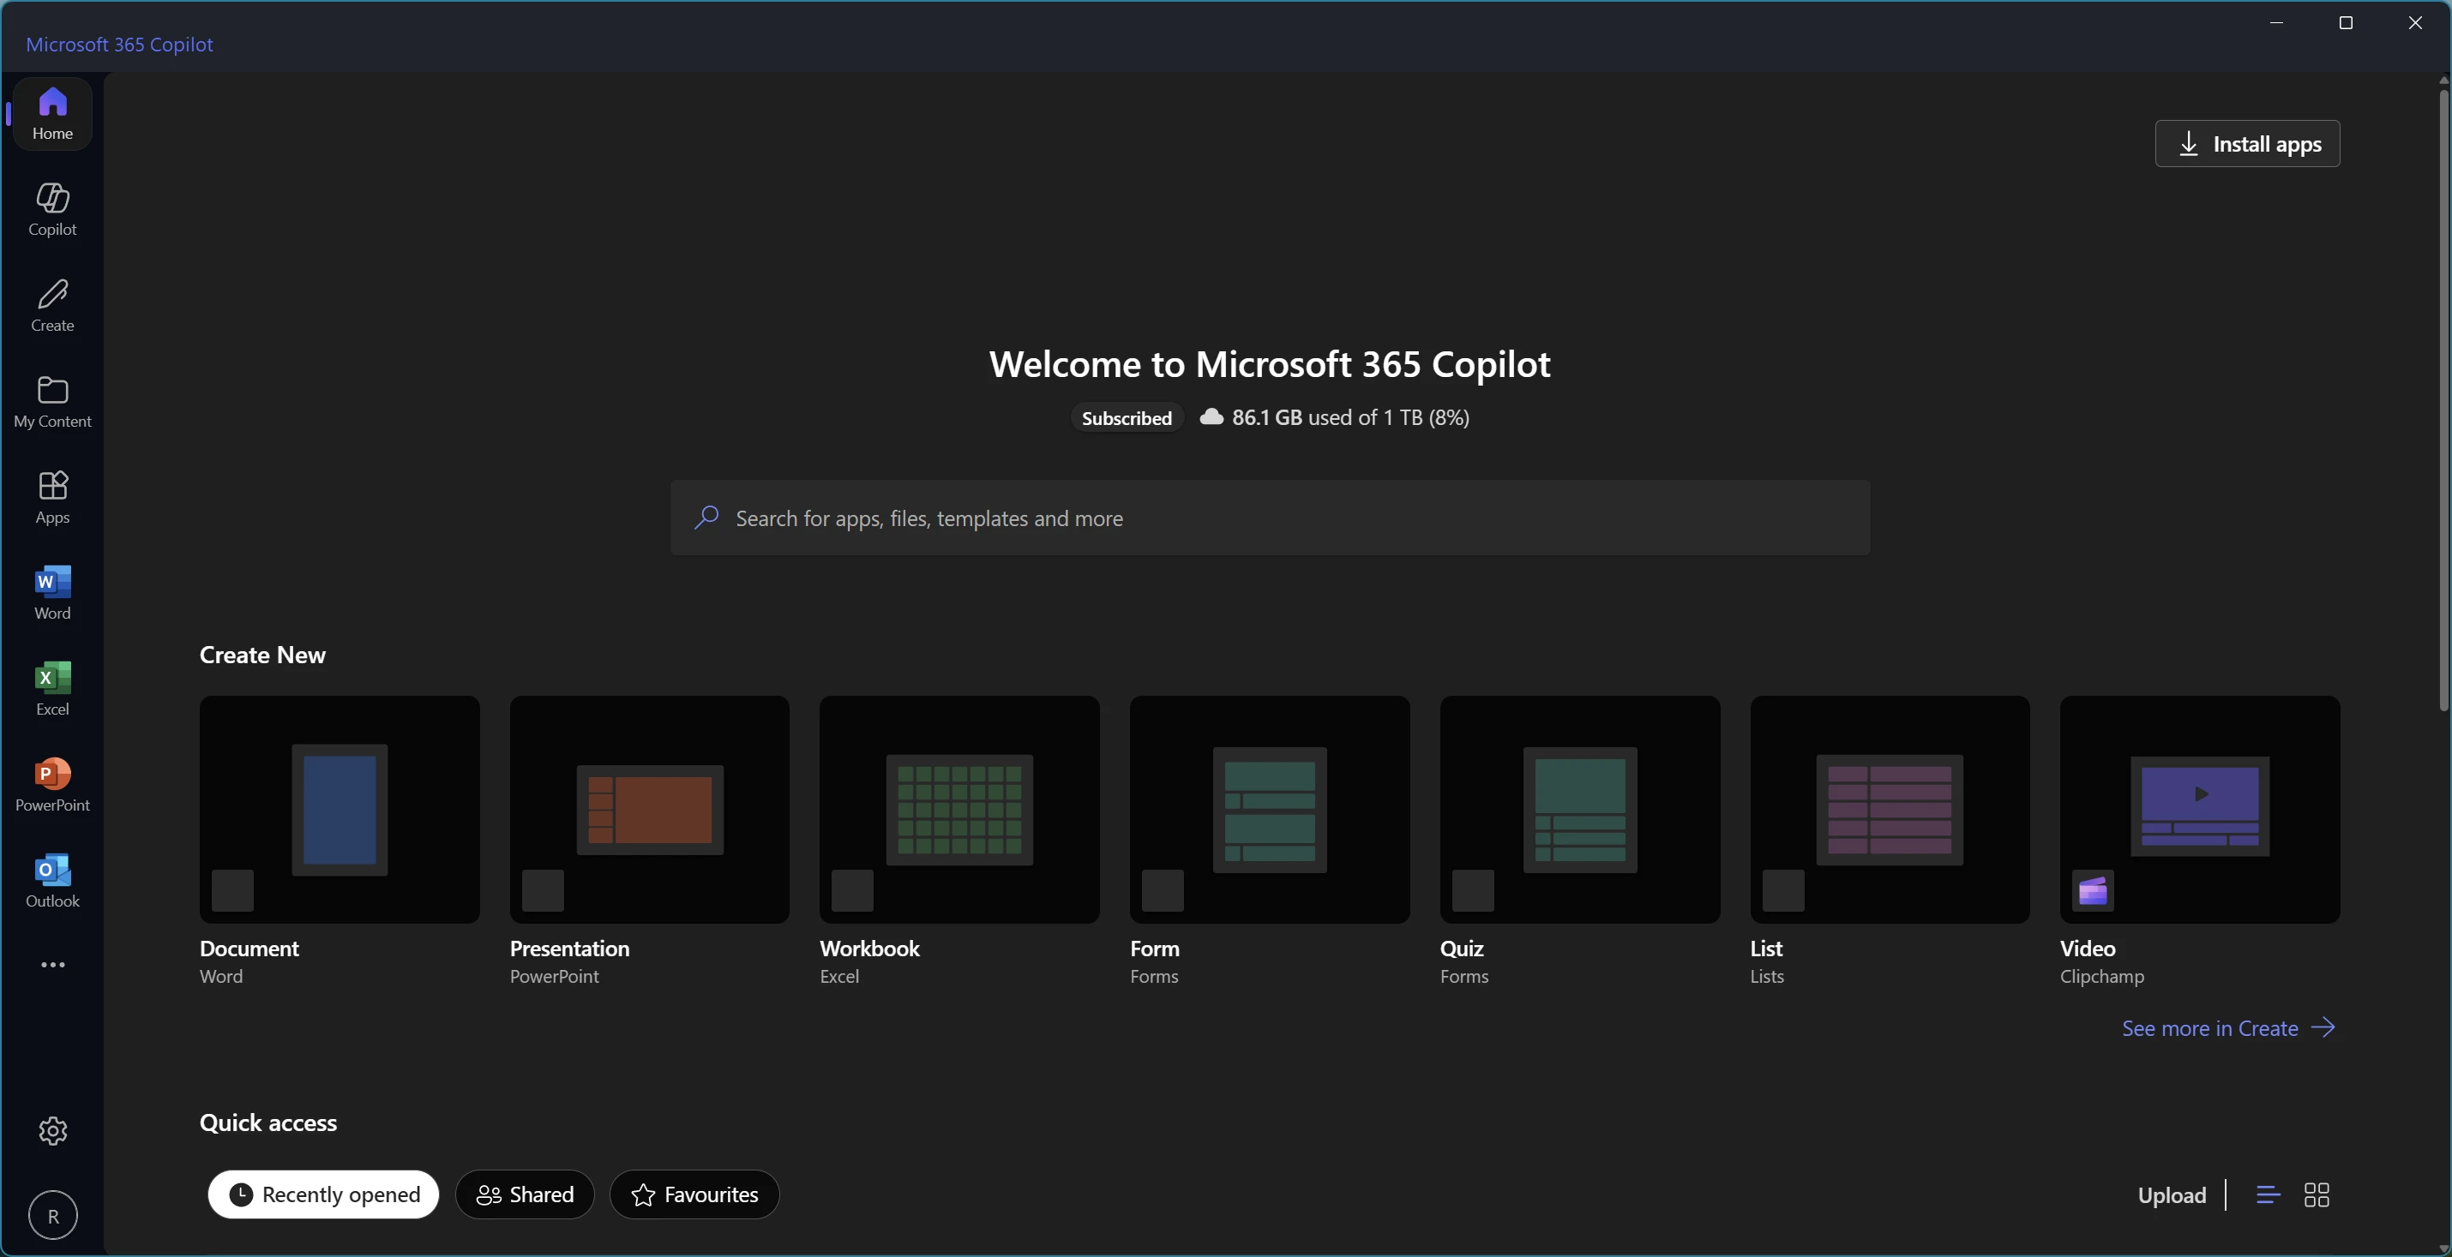This screenshot has height=1257, width=2452.
Task: Select the Shared filter tab
Action: 525,1194
